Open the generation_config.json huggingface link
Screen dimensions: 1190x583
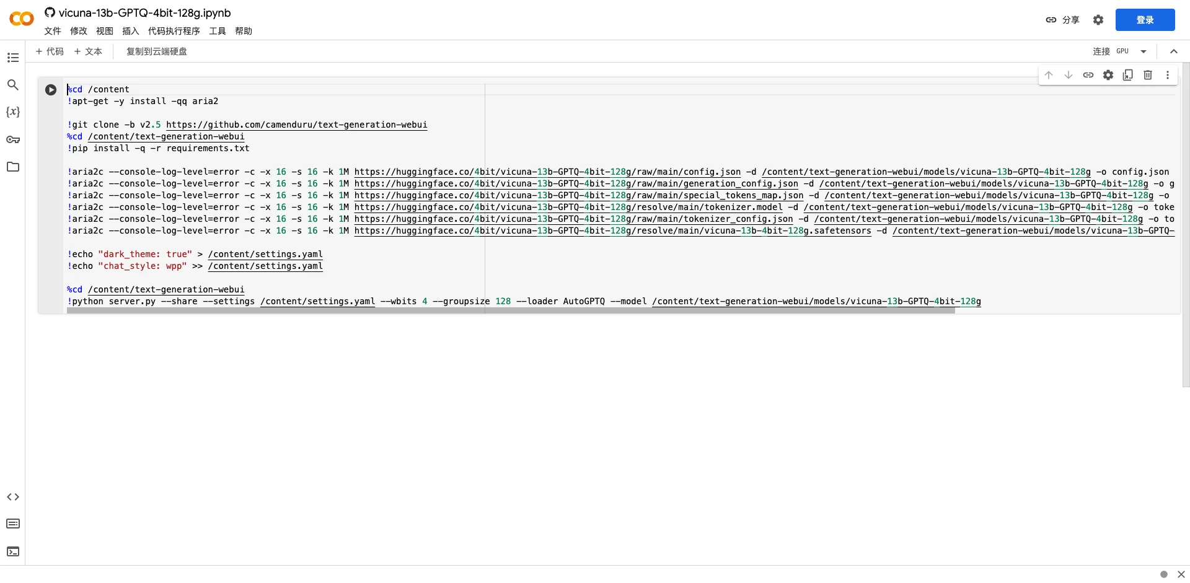click(x=576, y=184)
